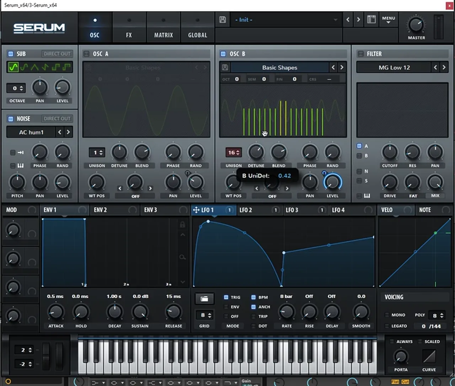The height and width of the screenshot is (386, 455).
Task: Enable LEGATO voicing checkbox
Action: tap(387, 326)
